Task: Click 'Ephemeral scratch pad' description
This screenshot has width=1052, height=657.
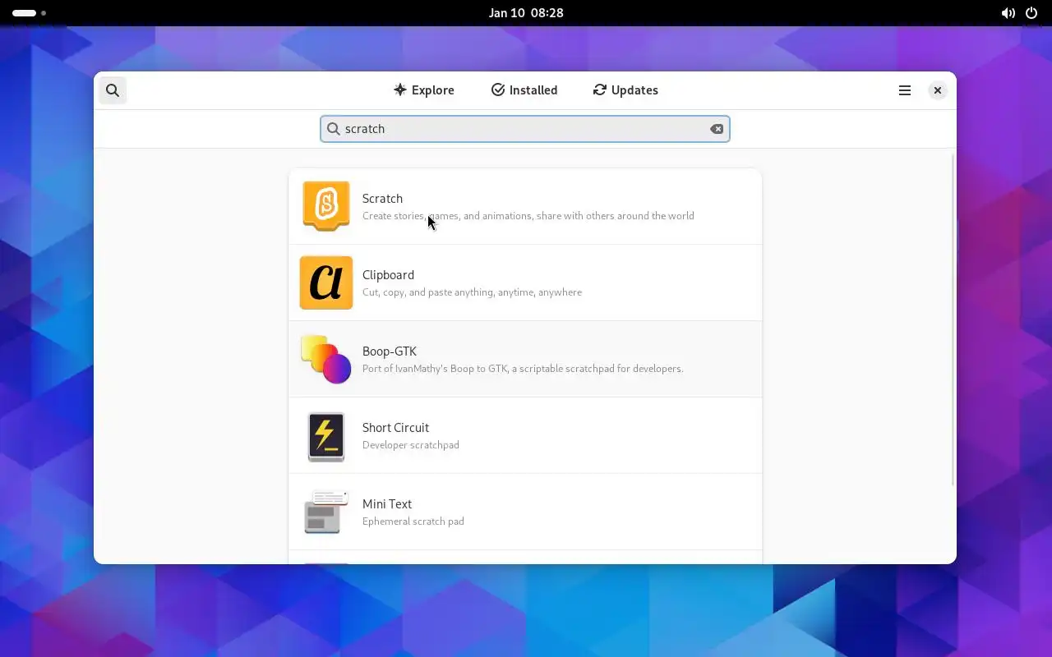Action: [x=413, y=521]
